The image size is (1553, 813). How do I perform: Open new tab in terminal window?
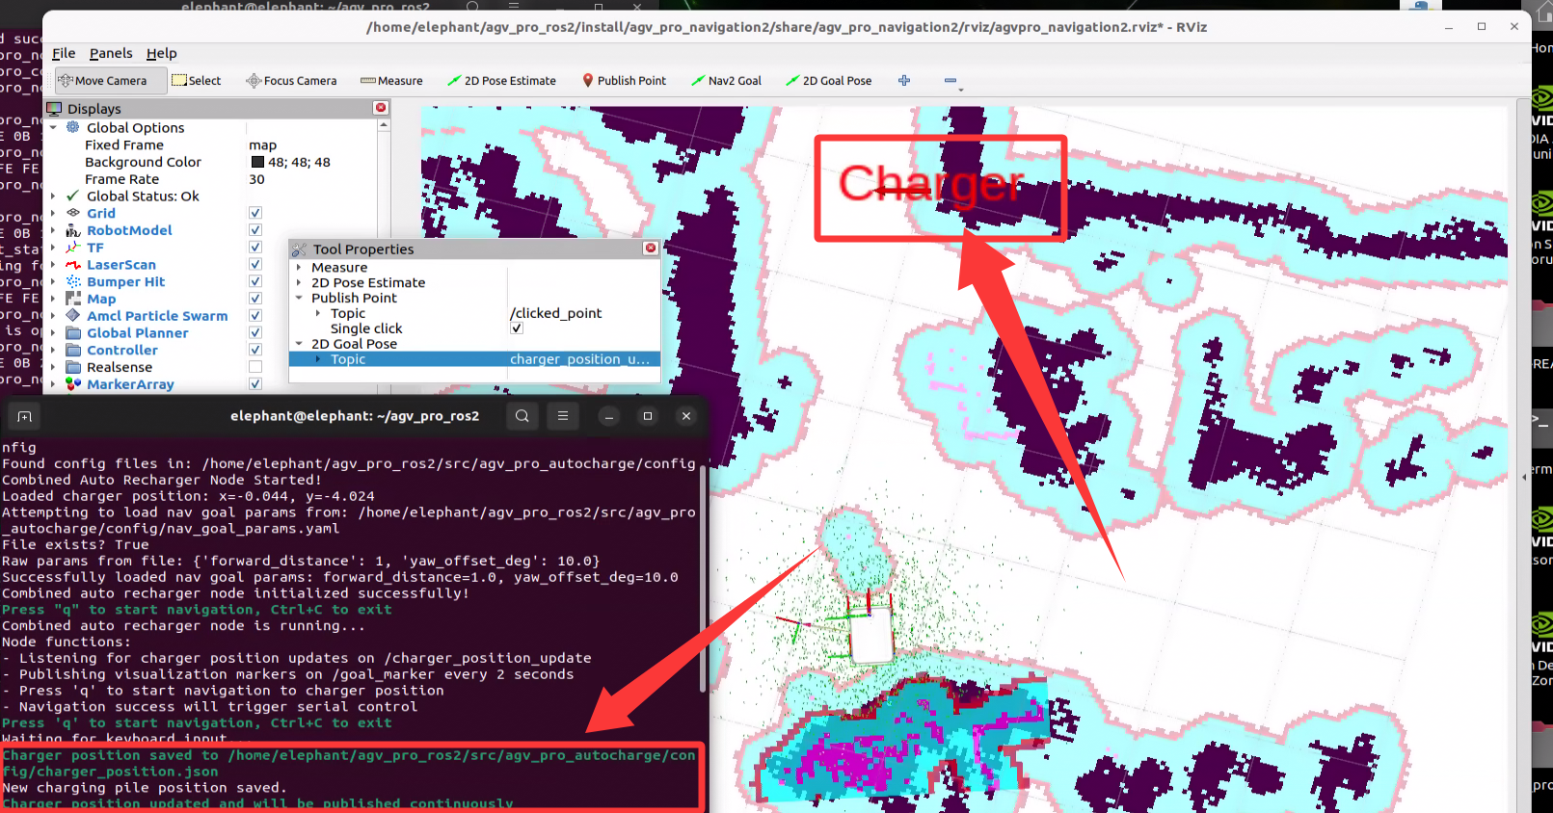(x=25, y=416)
